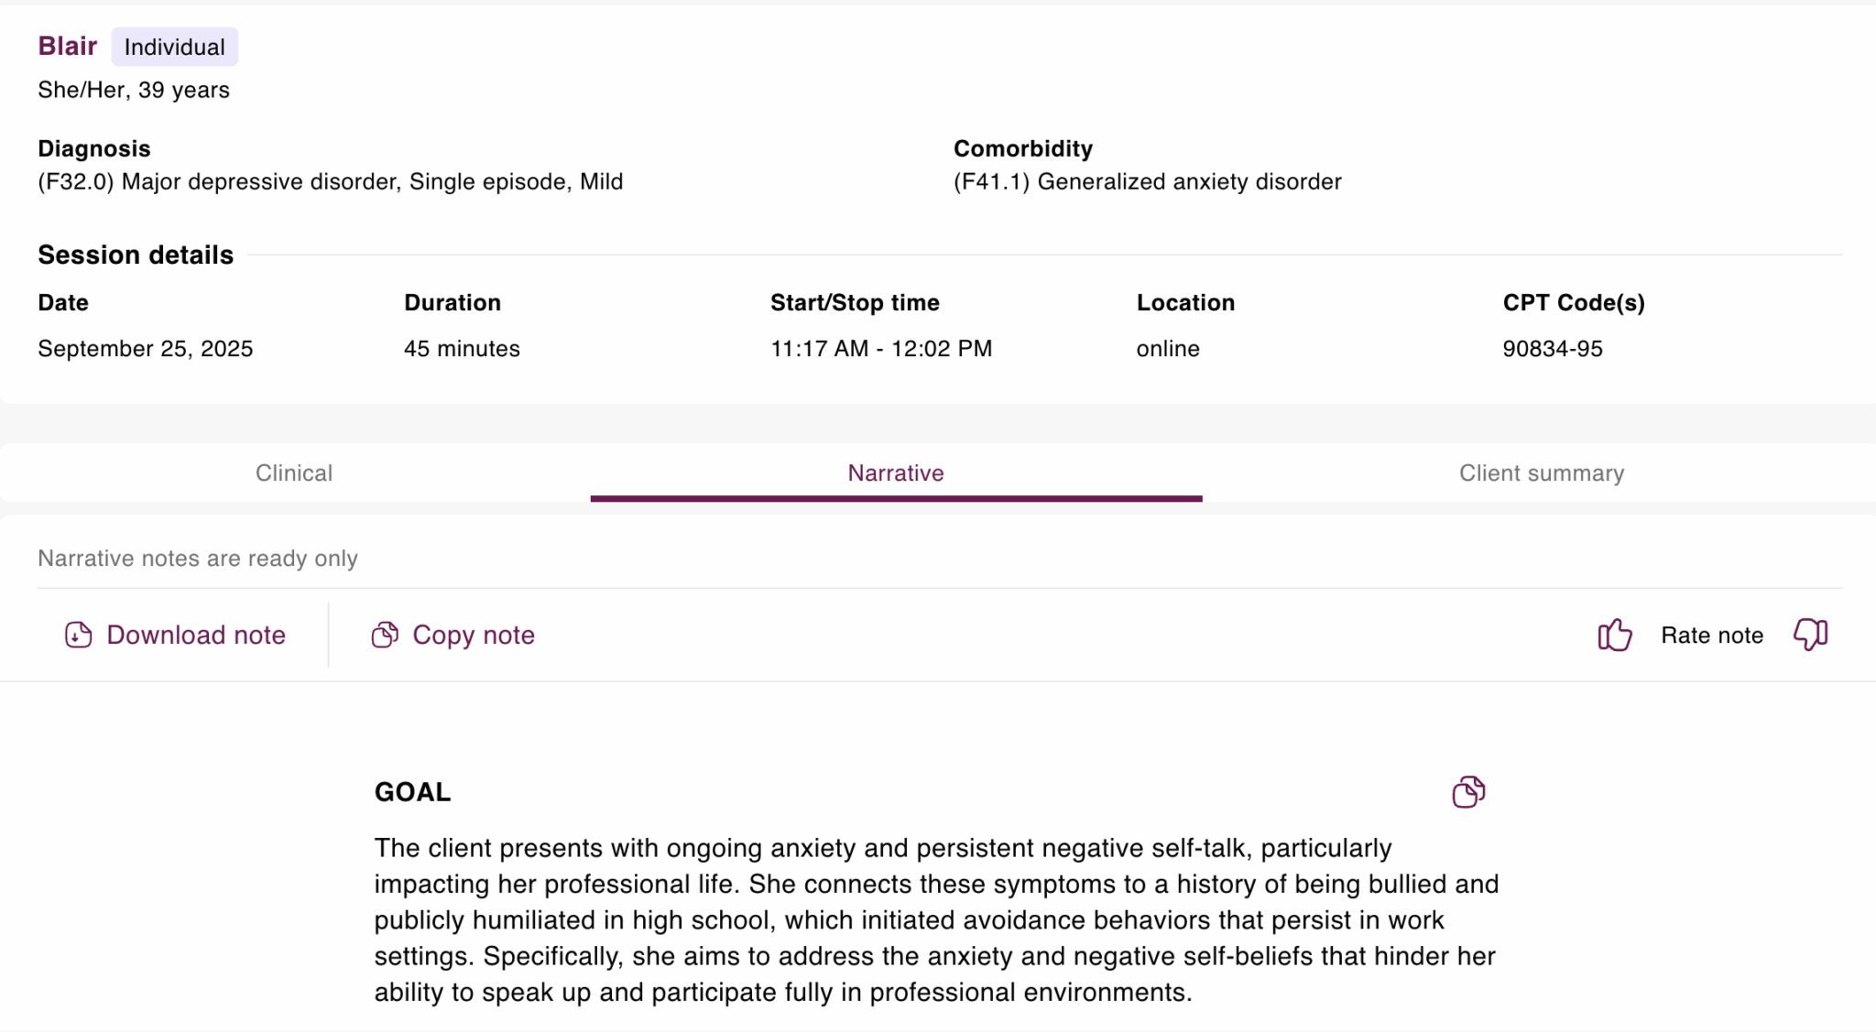Click the Rate note label
This screenshot has width=1876, height=1032.
click(x=1712, y=635)
